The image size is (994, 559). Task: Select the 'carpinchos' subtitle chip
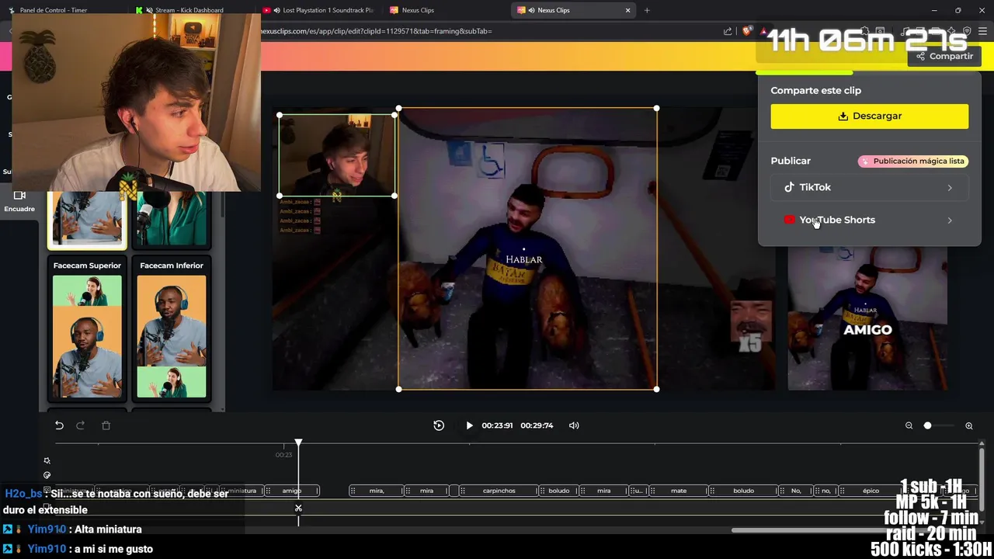pos(499,491)
